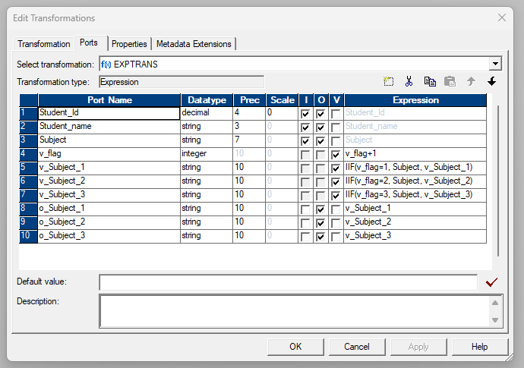The width and height of the screenshot is (524, 368).
Task: Click the Copy port icon
Action: coord(430,82)
